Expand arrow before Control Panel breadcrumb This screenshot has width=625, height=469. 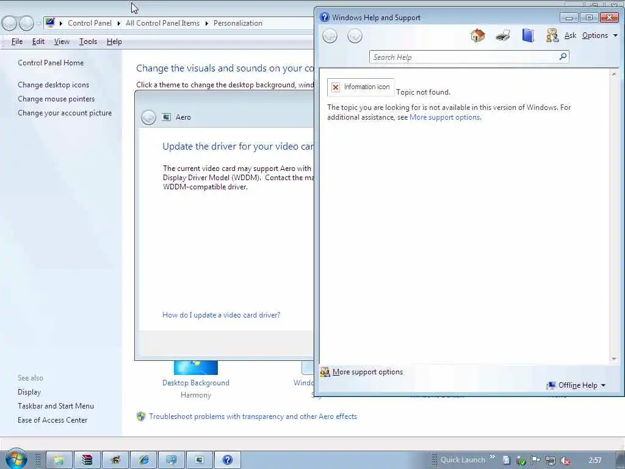click(x=61, y=24)
